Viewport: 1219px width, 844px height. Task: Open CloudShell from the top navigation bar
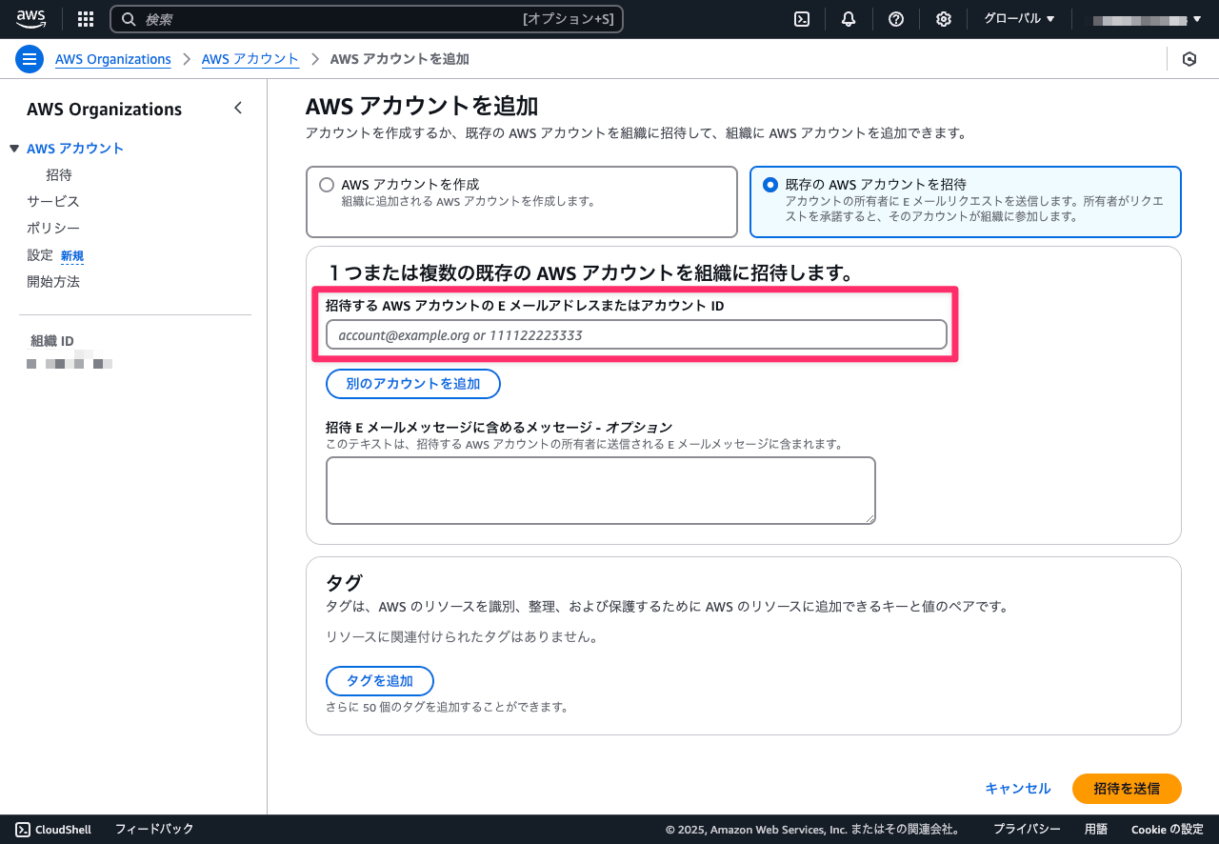click(802, 19)
